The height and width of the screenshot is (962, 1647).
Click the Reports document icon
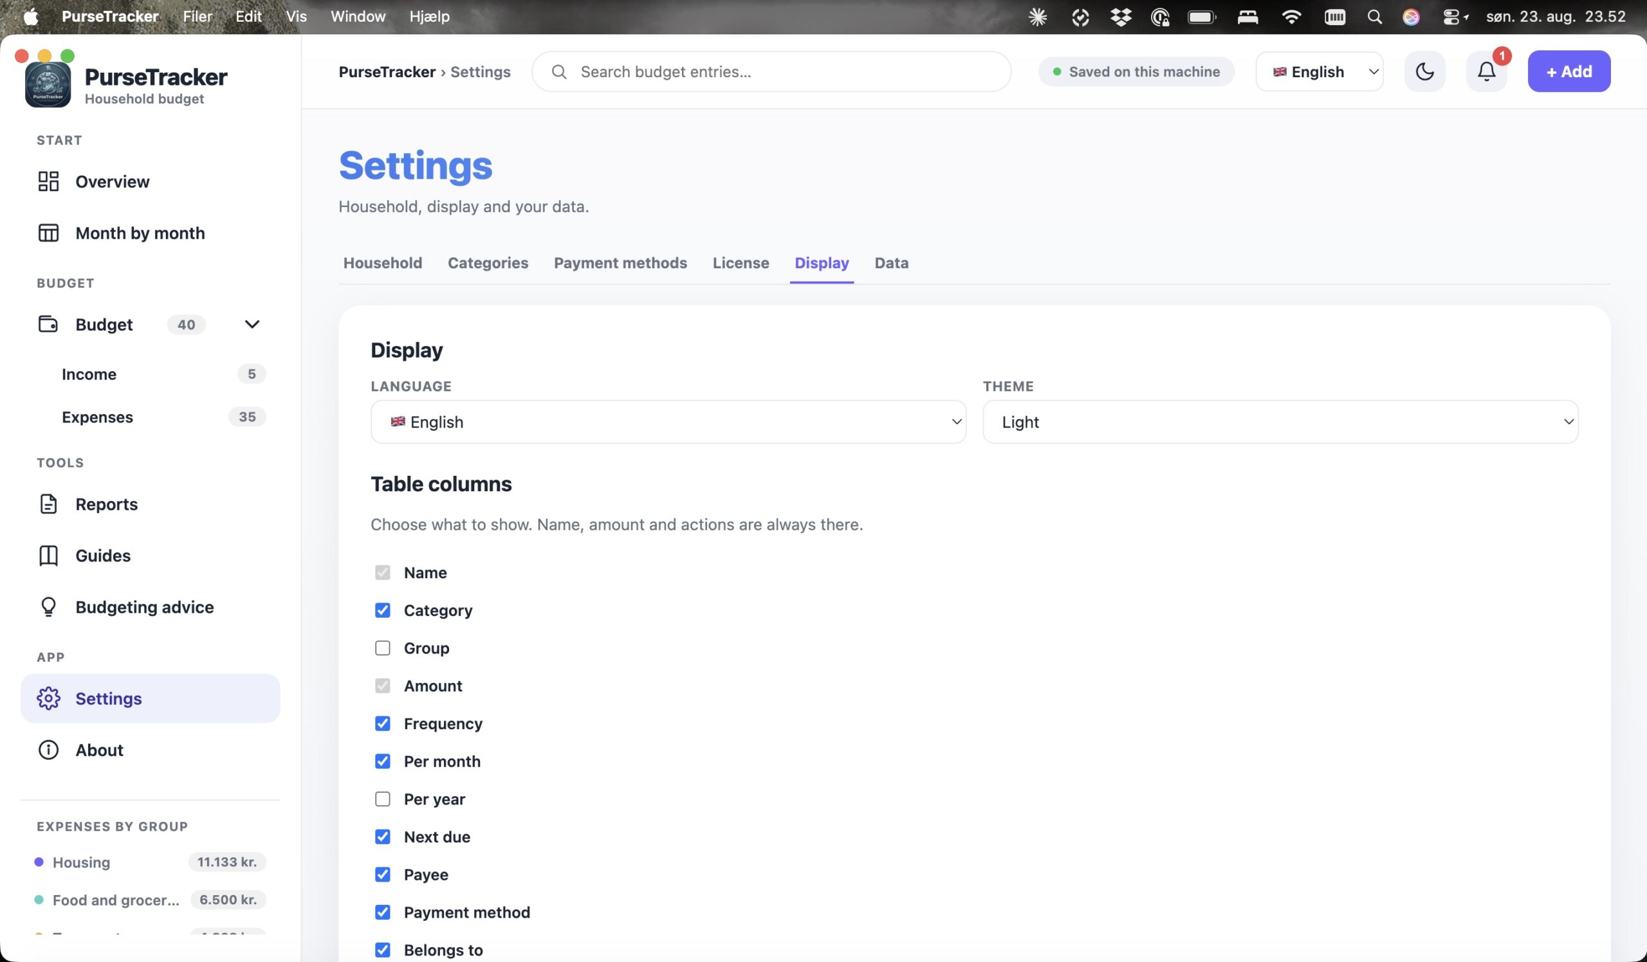point(48,504)
